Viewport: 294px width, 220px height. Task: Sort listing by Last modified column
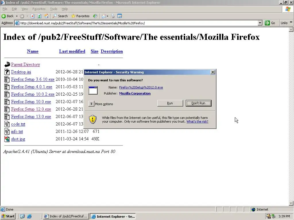72,51
